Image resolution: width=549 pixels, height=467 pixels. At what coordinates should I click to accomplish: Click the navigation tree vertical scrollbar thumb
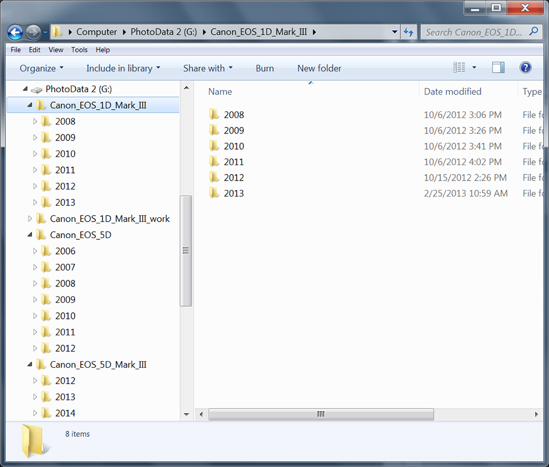[x=186, y=251]
